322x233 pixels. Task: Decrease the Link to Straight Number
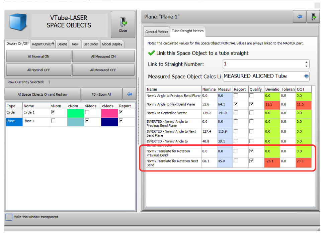[307, 66]
